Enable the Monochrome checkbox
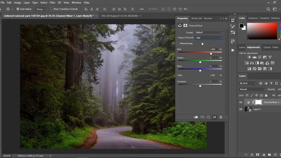 coord(178,43)
